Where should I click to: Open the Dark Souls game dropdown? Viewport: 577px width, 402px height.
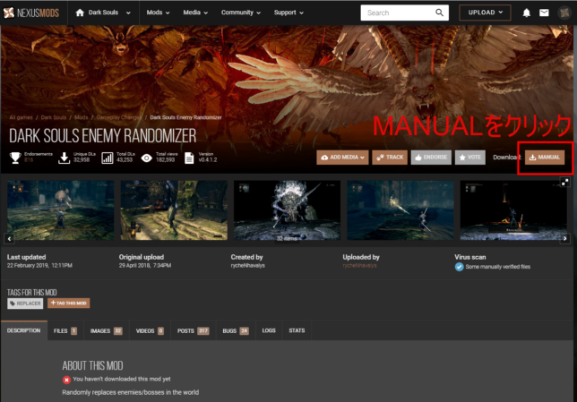[109, 13]
